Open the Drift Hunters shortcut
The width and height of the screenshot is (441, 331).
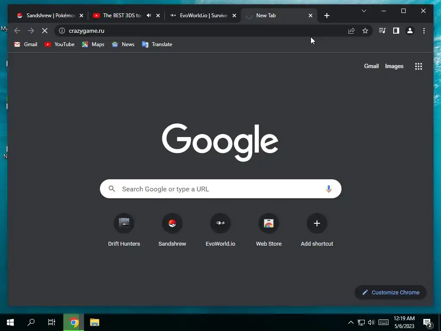pyautogui.click(x=124, y=230)
